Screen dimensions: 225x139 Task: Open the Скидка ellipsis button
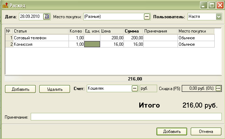coord(218,88)
